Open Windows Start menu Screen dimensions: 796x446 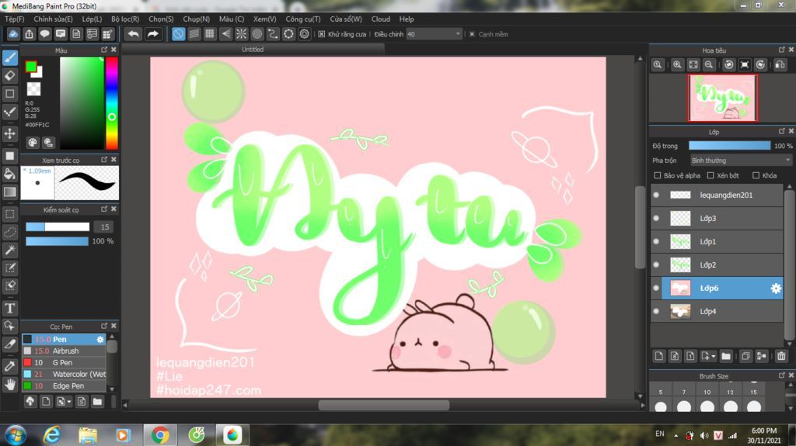click(16, 435)
